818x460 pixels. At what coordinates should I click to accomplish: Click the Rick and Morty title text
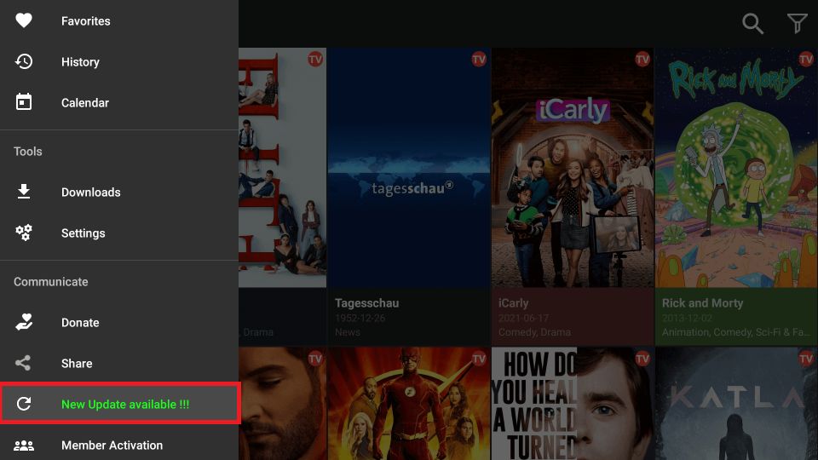(702, 303)
